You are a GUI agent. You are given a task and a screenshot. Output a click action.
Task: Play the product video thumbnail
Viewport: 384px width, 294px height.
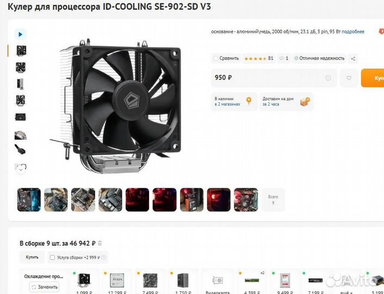(20, 34)
